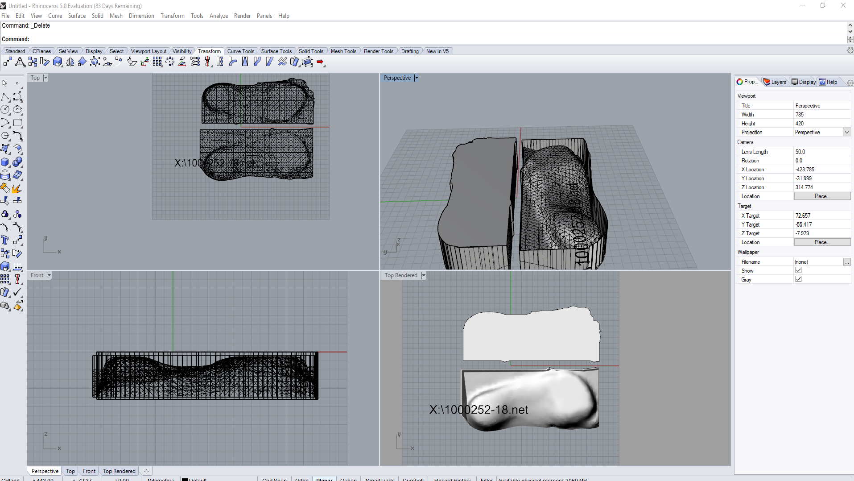The height and width of the screenshot is (481, 854).
Task: Toggle the wallpaper Gray checkbox
Action: pos(798,279)
